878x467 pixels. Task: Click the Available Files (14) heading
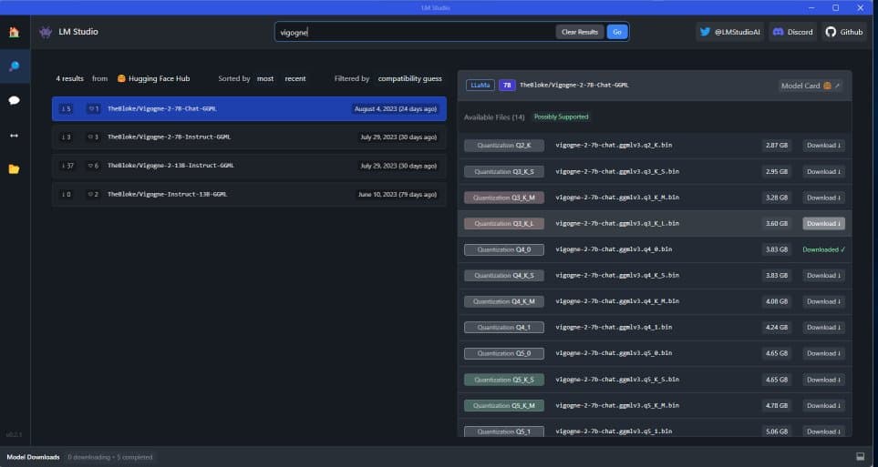point(494,117)
